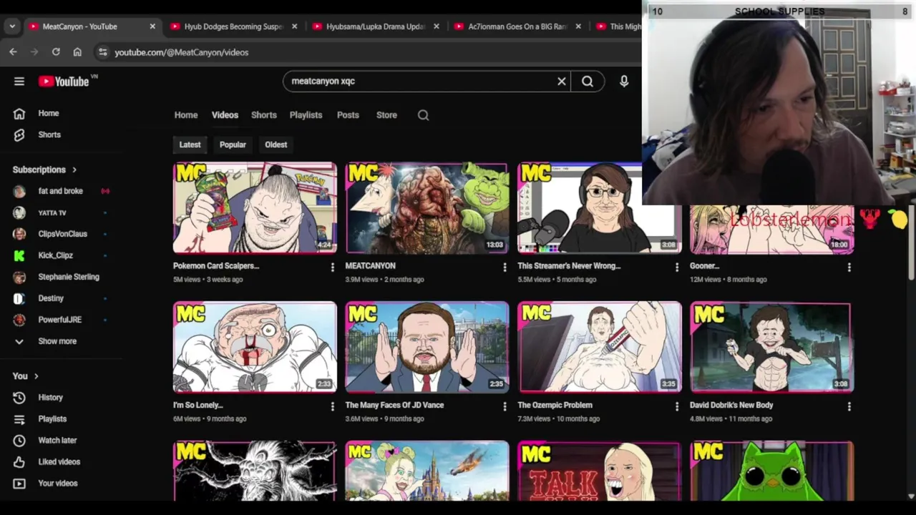Screen dimensions: 916x515
Task: Switch to Hyubsama/Lupka Drama browser tab
Action: (x=375, y=26)
